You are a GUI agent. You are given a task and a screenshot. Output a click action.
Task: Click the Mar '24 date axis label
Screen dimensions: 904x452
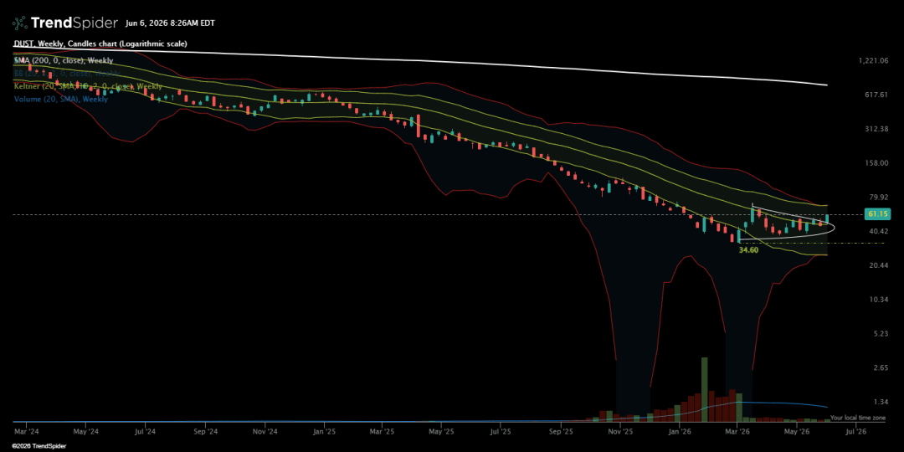click(x=27, y=431)
